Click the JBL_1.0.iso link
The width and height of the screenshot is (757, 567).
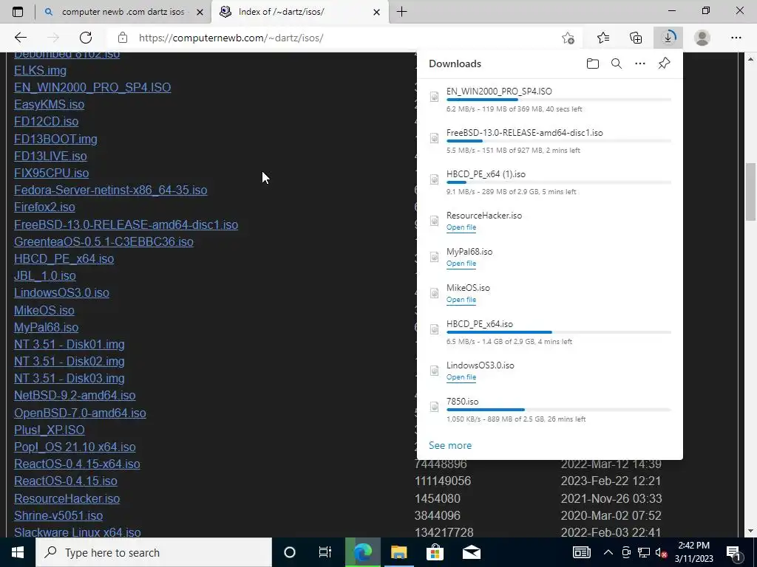coord(45,276)
